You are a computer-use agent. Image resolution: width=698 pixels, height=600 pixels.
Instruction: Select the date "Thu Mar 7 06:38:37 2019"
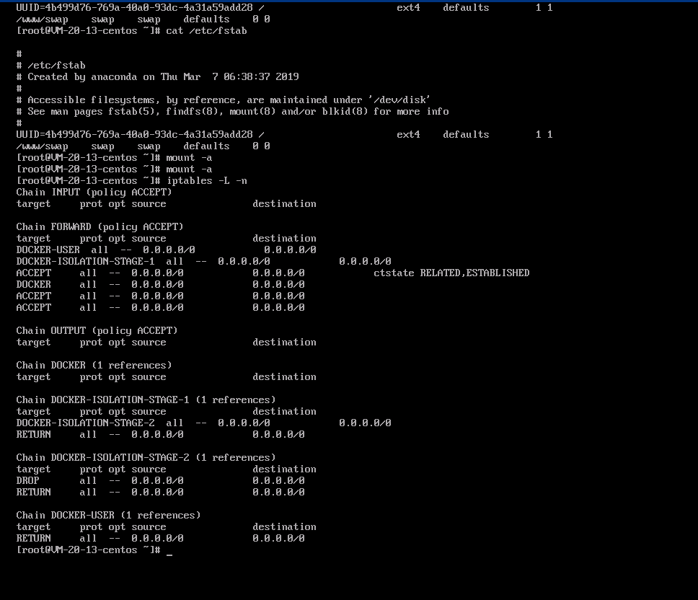tap(230, 77)
